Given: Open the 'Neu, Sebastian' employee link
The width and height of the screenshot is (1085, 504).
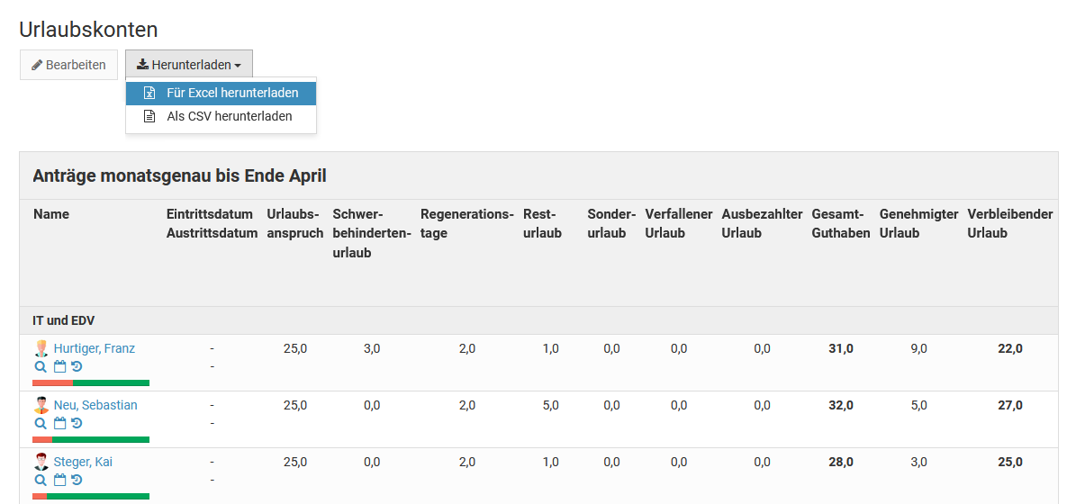Looking at the screenshot, I should coord(95,405).
